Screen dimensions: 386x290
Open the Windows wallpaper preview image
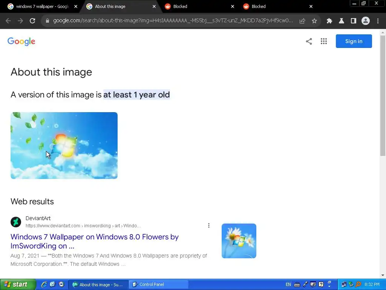coord(64,145)
